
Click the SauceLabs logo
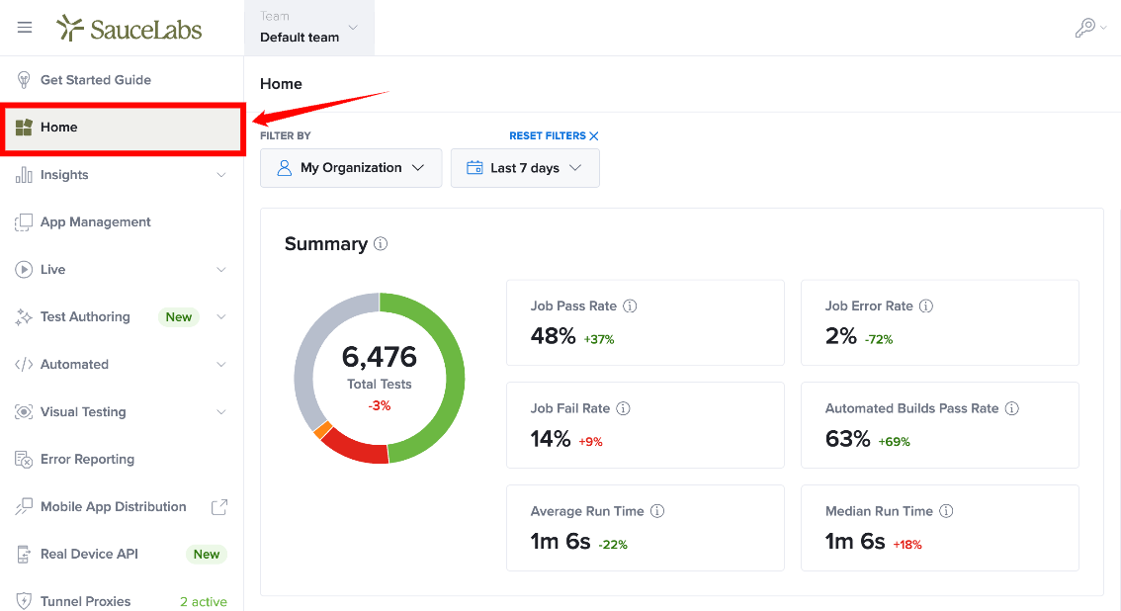[x=129, y=29]
